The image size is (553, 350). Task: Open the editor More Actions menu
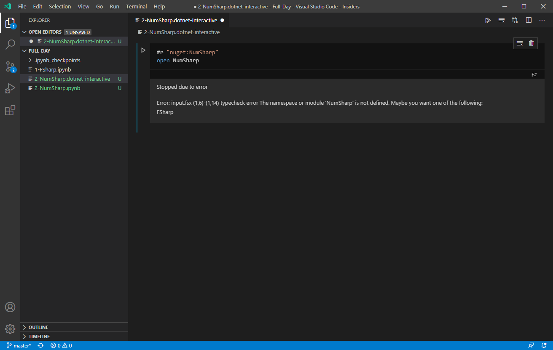[x=542, y=20]
